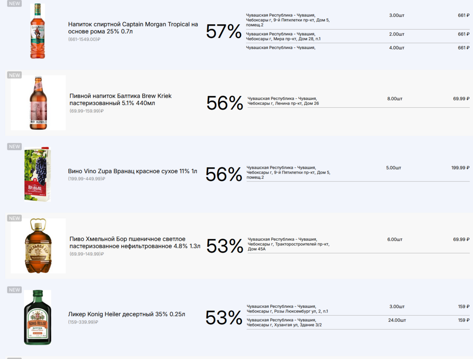Click the Розы Люксембург ул store address

point(287,309)
